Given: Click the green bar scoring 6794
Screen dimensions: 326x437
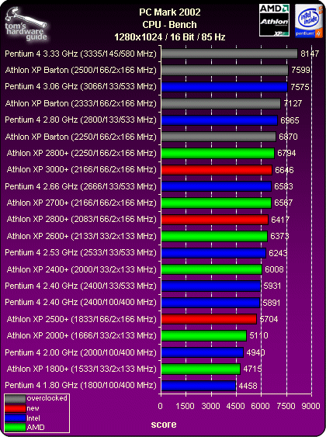Looking at the screenshot, I should (x=218, y=153).
